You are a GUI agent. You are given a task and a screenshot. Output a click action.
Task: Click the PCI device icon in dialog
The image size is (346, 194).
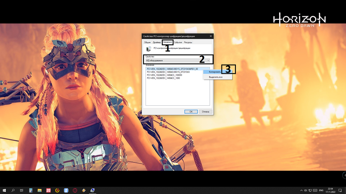148,49
